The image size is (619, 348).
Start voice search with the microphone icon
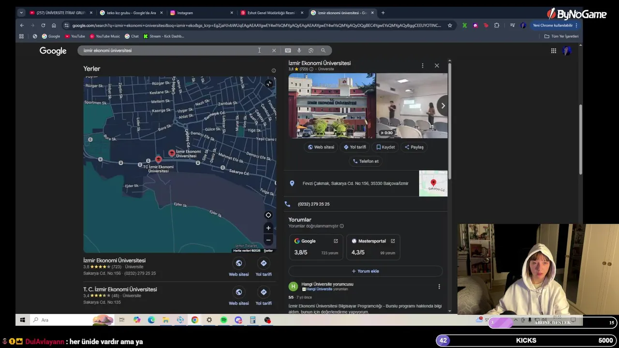pyautogui.click(x=299, y=50)
